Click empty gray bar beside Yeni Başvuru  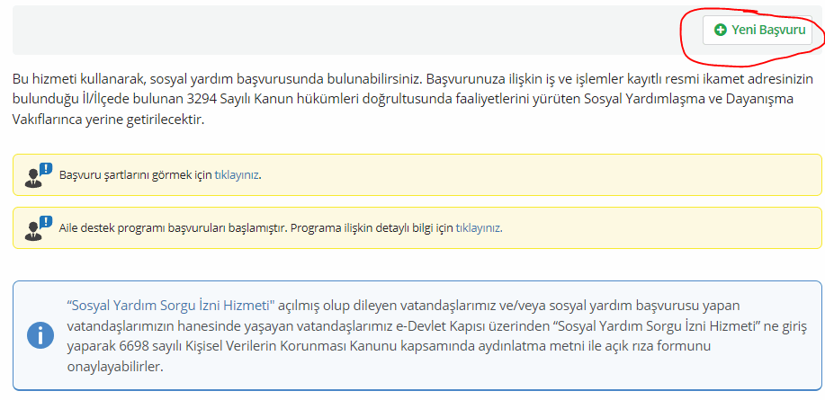tap(347, 30)
